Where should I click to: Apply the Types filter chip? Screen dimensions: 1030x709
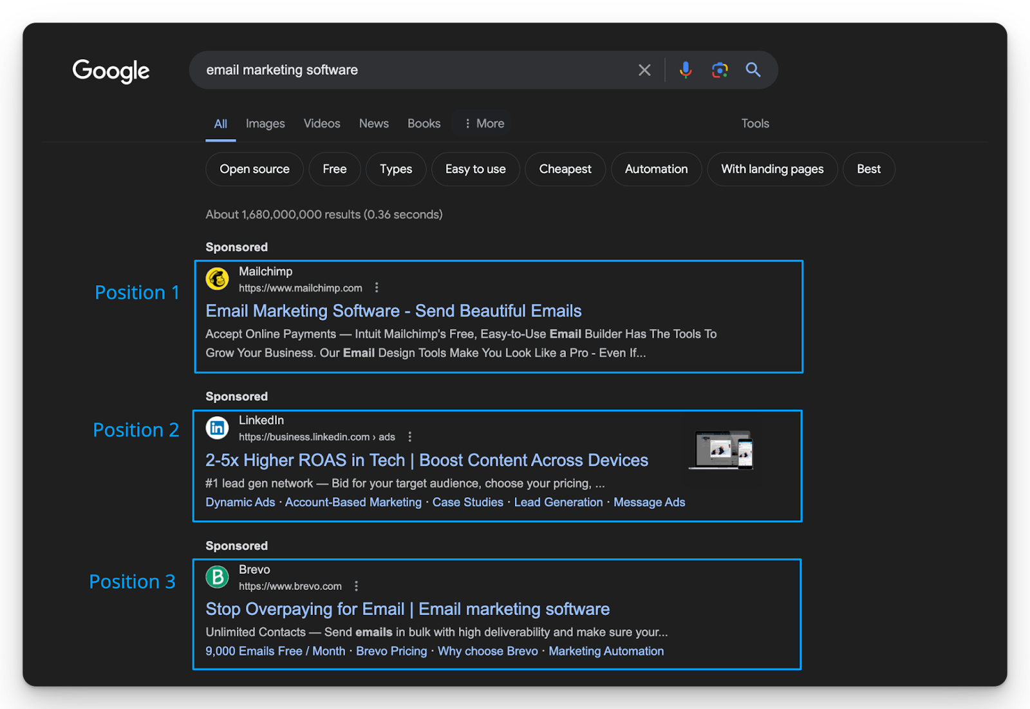coord(396,169)
